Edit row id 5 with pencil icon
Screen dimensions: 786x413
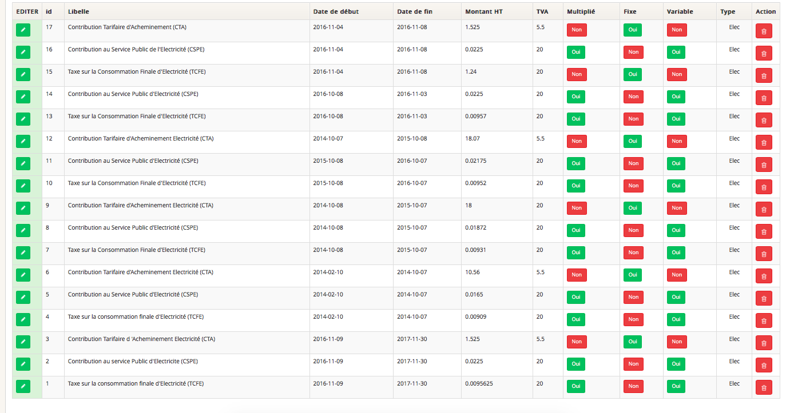pos(23,297)
